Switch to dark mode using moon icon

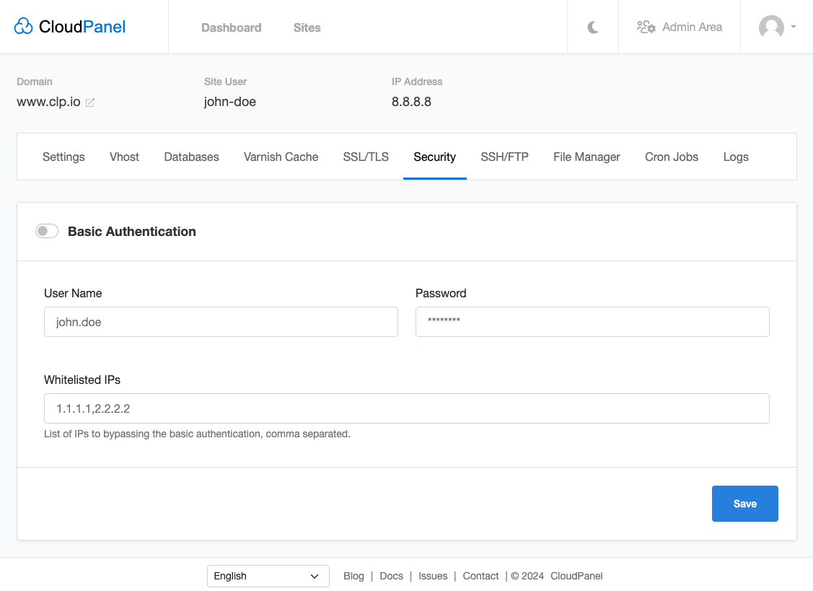click(592, 27)
